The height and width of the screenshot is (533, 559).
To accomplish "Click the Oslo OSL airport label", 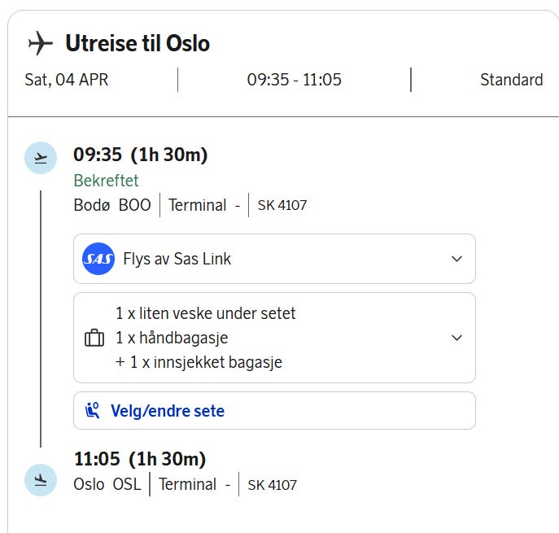I will point(107,484).
